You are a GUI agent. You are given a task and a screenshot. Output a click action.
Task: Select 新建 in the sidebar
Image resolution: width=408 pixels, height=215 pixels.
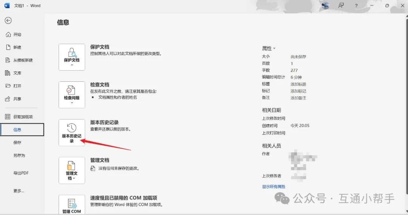[17, 47]
